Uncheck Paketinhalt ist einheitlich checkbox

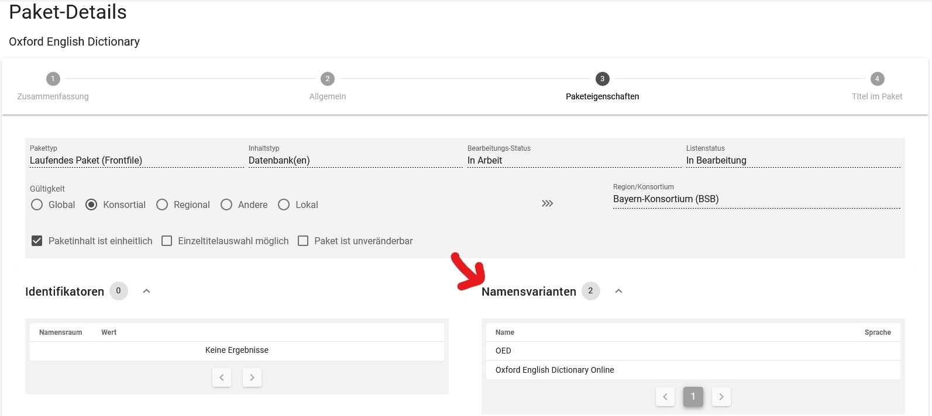click(37, 241)
